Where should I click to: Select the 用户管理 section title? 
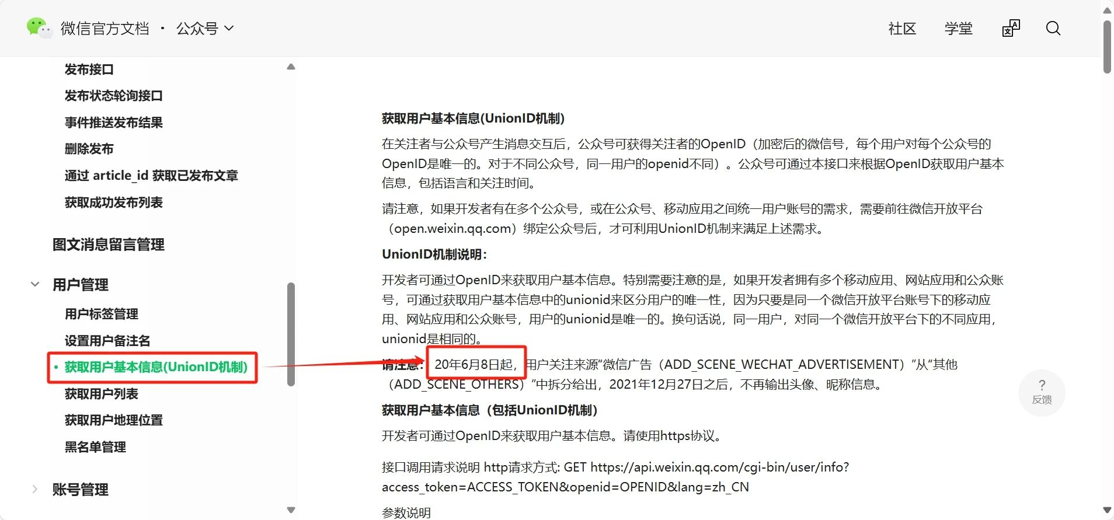(x=81, y=284)
